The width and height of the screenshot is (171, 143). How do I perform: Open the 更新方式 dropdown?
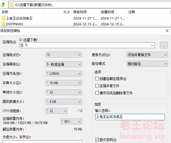point(147,54)
